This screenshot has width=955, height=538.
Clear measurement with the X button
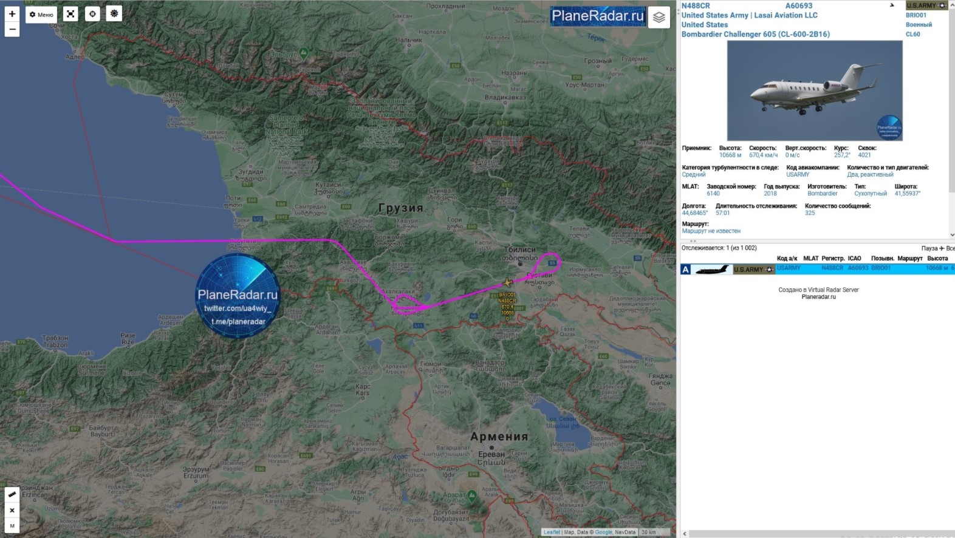point(12,510)
